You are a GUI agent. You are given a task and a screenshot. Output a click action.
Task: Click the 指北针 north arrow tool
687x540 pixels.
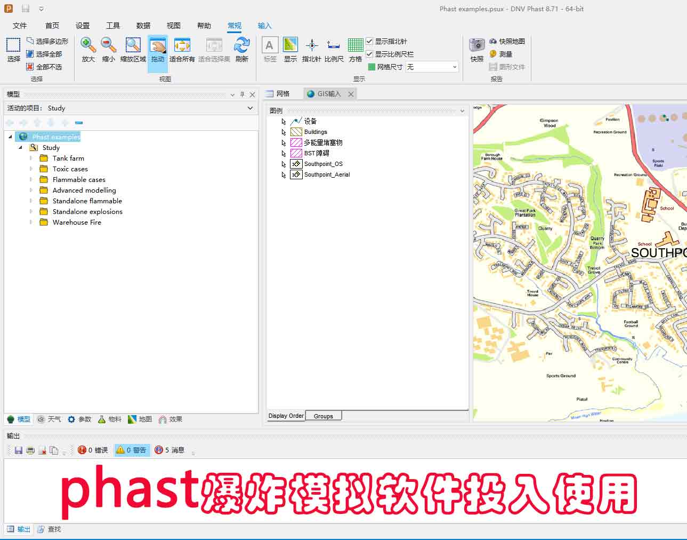pyautogui.click(x=312, y=50)
